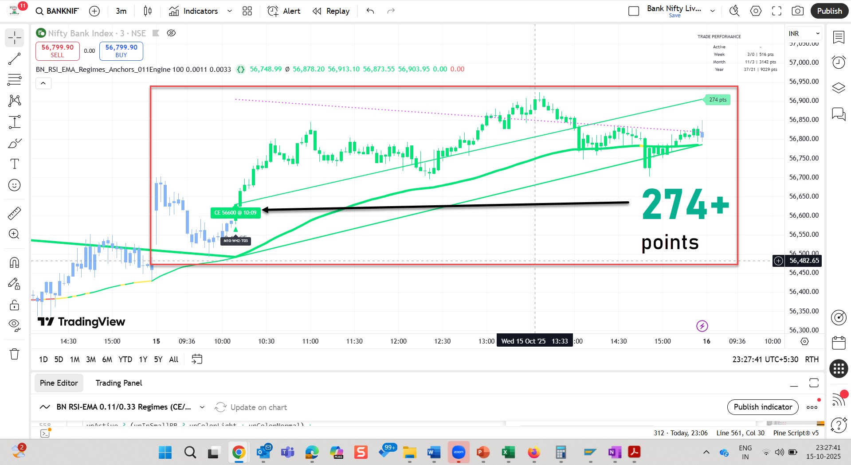Click the Replay button
Image resolution: width=851 pixels, height=465 pixels.
[331, 11]
